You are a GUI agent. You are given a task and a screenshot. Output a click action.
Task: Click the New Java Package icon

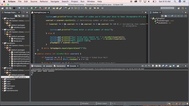(x=45, y=8)
